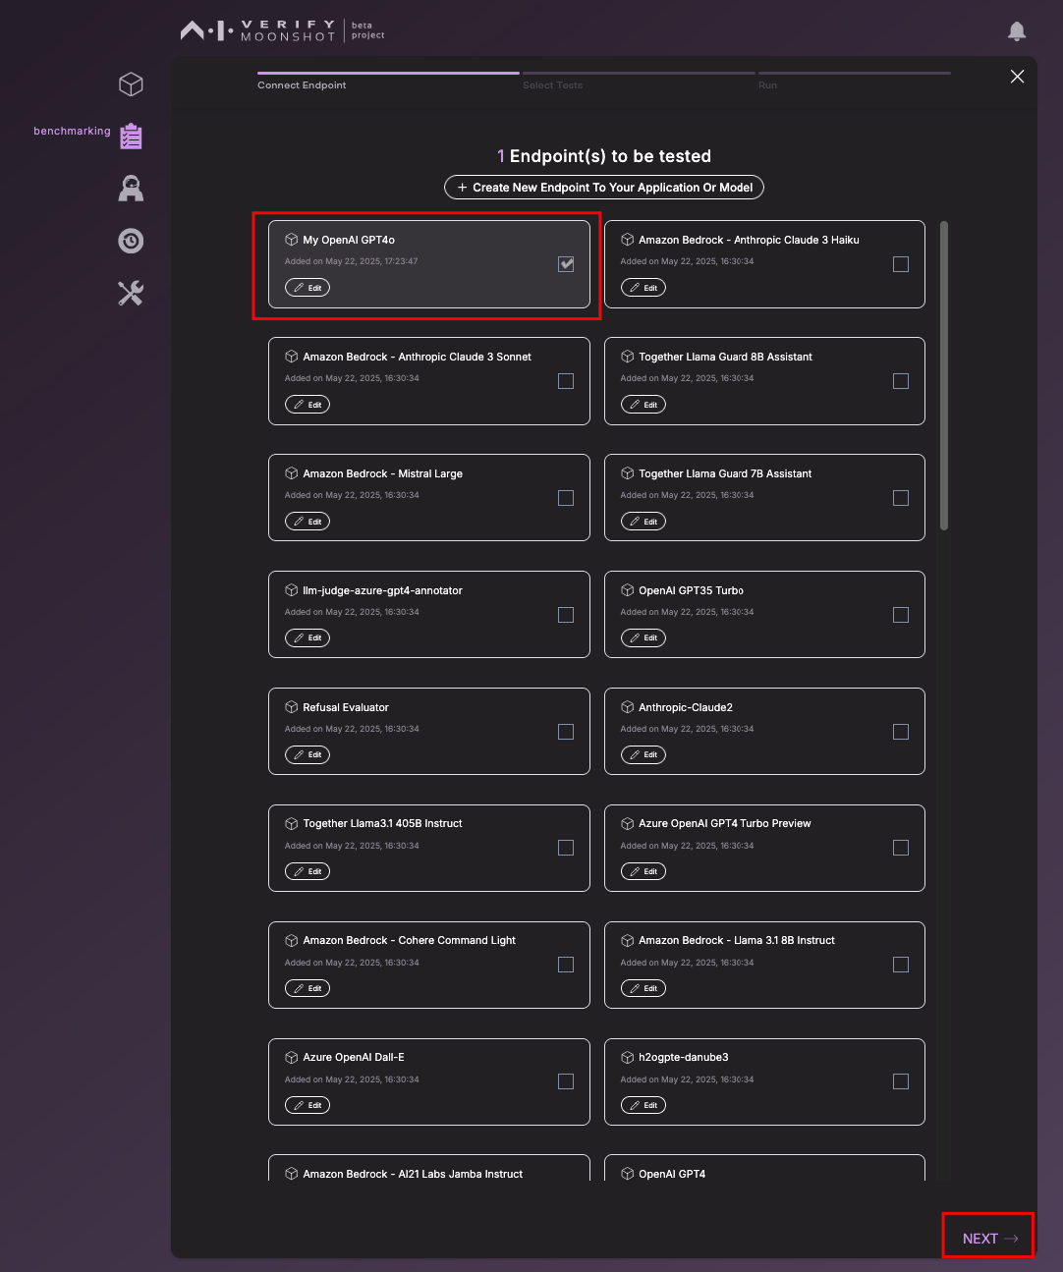This screenshot has height=1272, width=1063.
Task: Click the Amazon Bedrock AI21 Labs Jamba Instruct card title
Action: point(413,1174)
